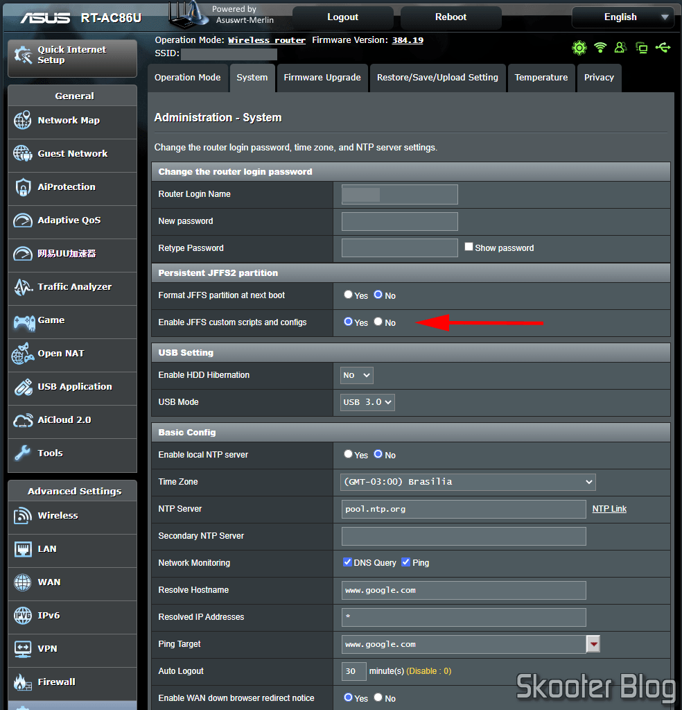This screenshot has width=682, height=710.
Task: Tick the Show password checkbox
Action: tap(469, 247)
